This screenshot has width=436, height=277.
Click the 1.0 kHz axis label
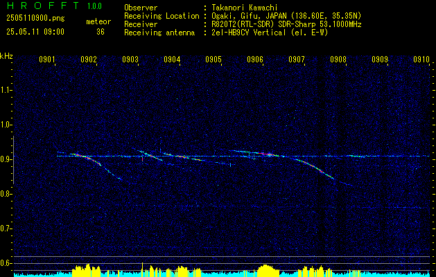coord(6,125)
